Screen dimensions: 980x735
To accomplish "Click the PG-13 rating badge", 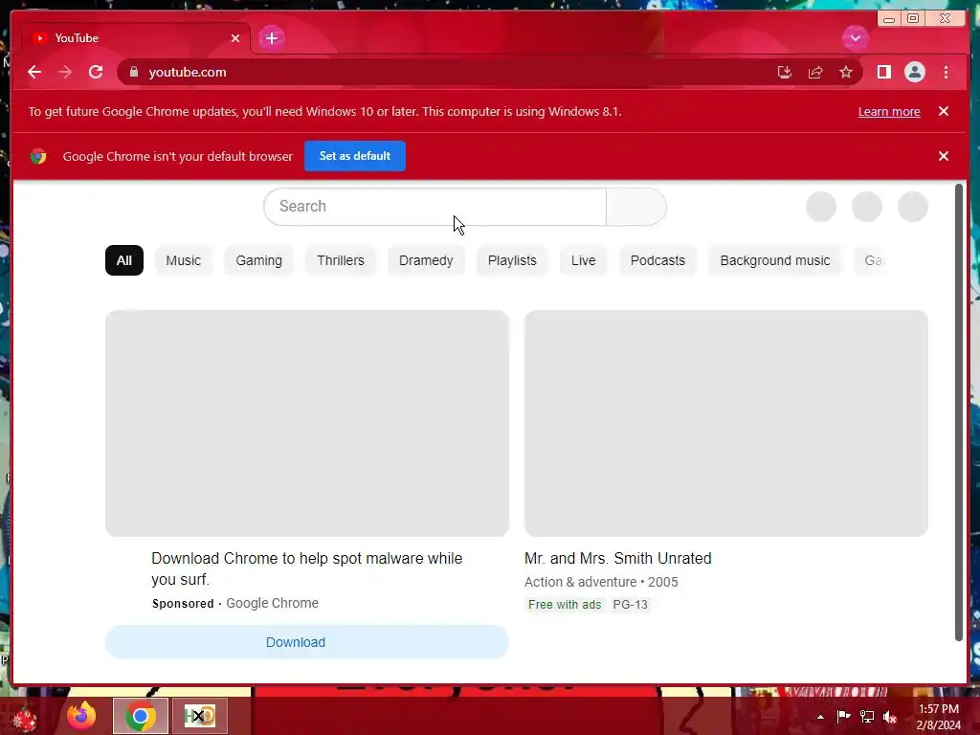I will click(630, 605).
